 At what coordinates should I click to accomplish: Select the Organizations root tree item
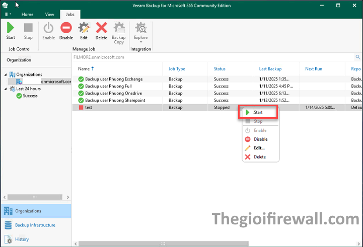[x=26, y=74]
